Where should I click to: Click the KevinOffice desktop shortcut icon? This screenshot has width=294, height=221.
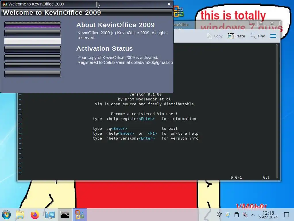tap(178, 11)
